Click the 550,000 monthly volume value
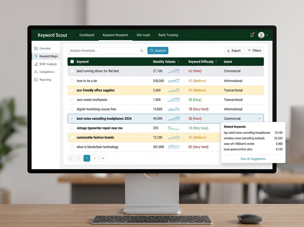The image size is (304, 227). pos(159,81)
